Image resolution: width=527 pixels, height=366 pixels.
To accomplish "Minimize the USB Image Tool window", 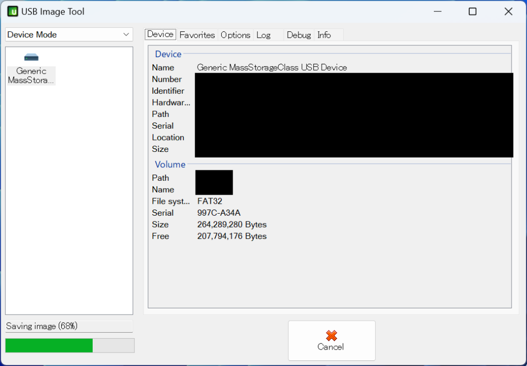I will [x=437, y=11].
